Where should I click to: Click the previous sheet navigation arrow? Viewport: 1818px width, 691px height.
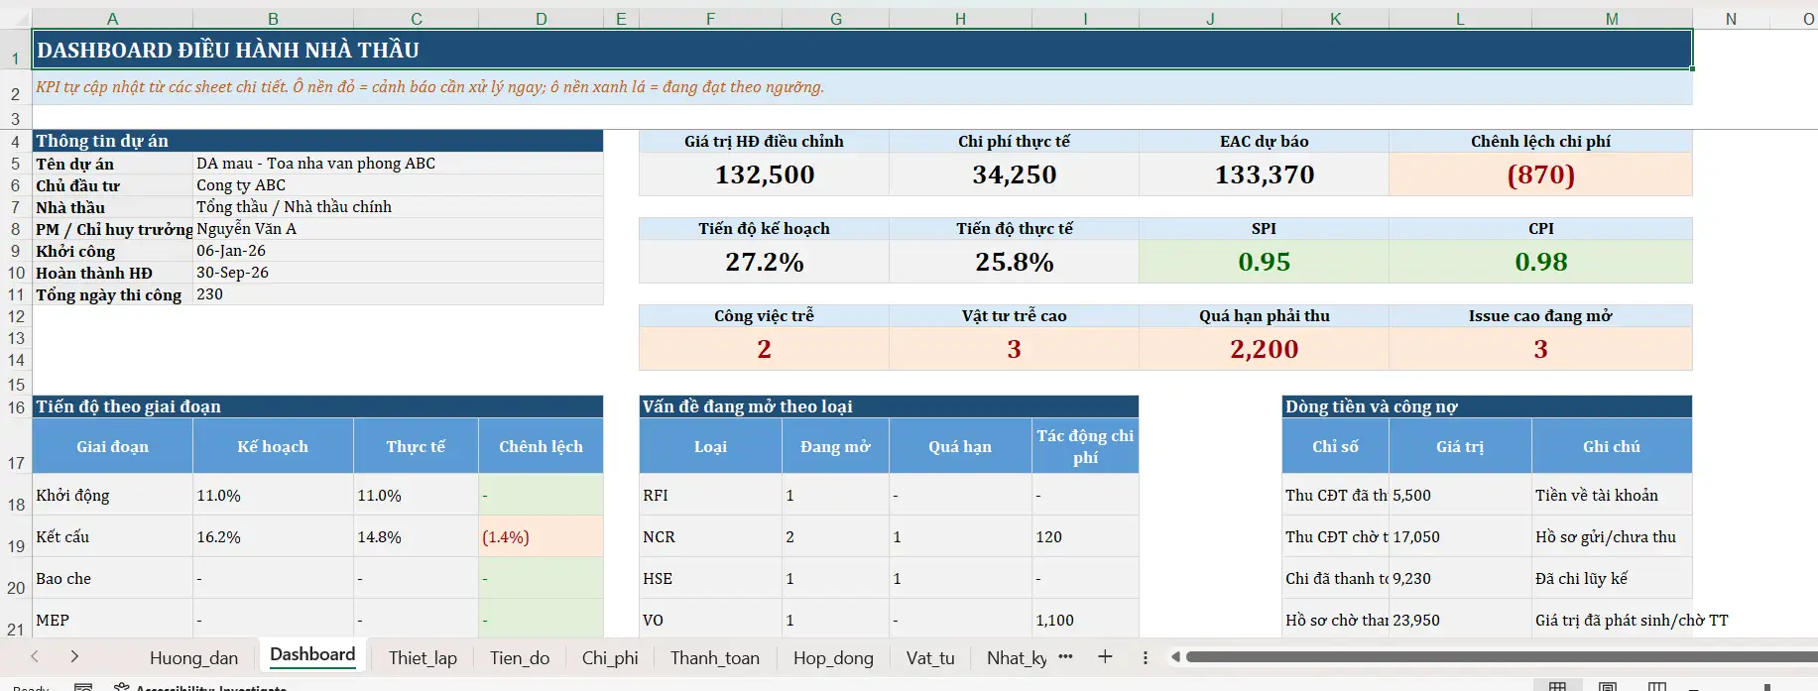(x=35, y=657)
